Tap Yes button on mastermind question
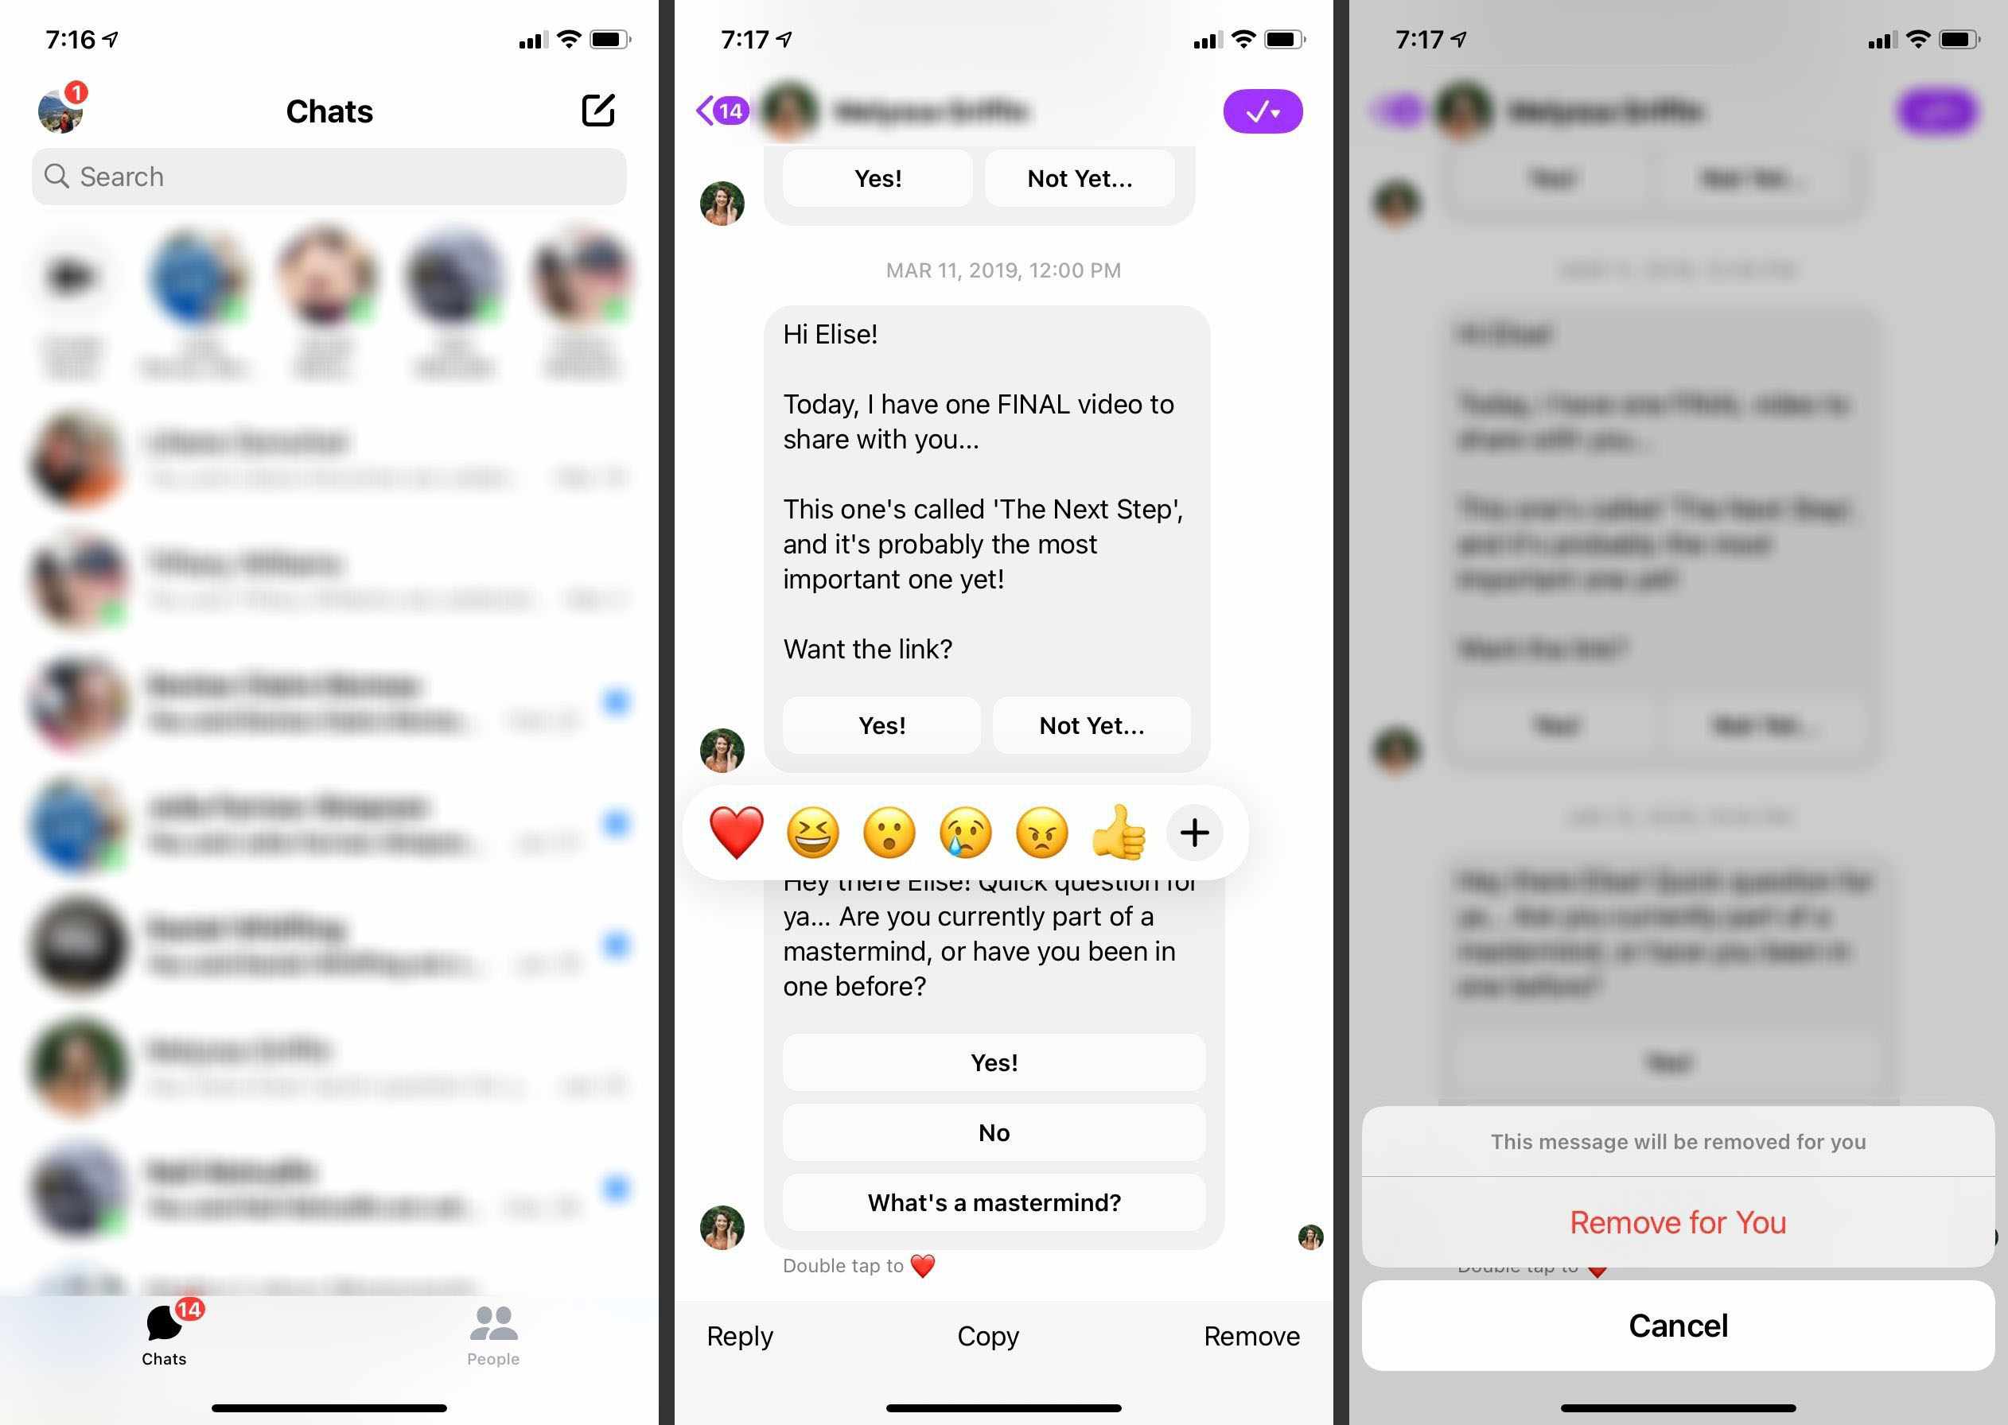 click(x=994, y=1062)
